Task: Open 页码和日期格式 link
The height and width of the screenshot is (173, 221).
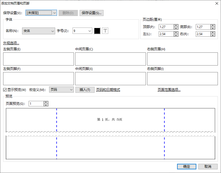Action: (x=108, y=90)
